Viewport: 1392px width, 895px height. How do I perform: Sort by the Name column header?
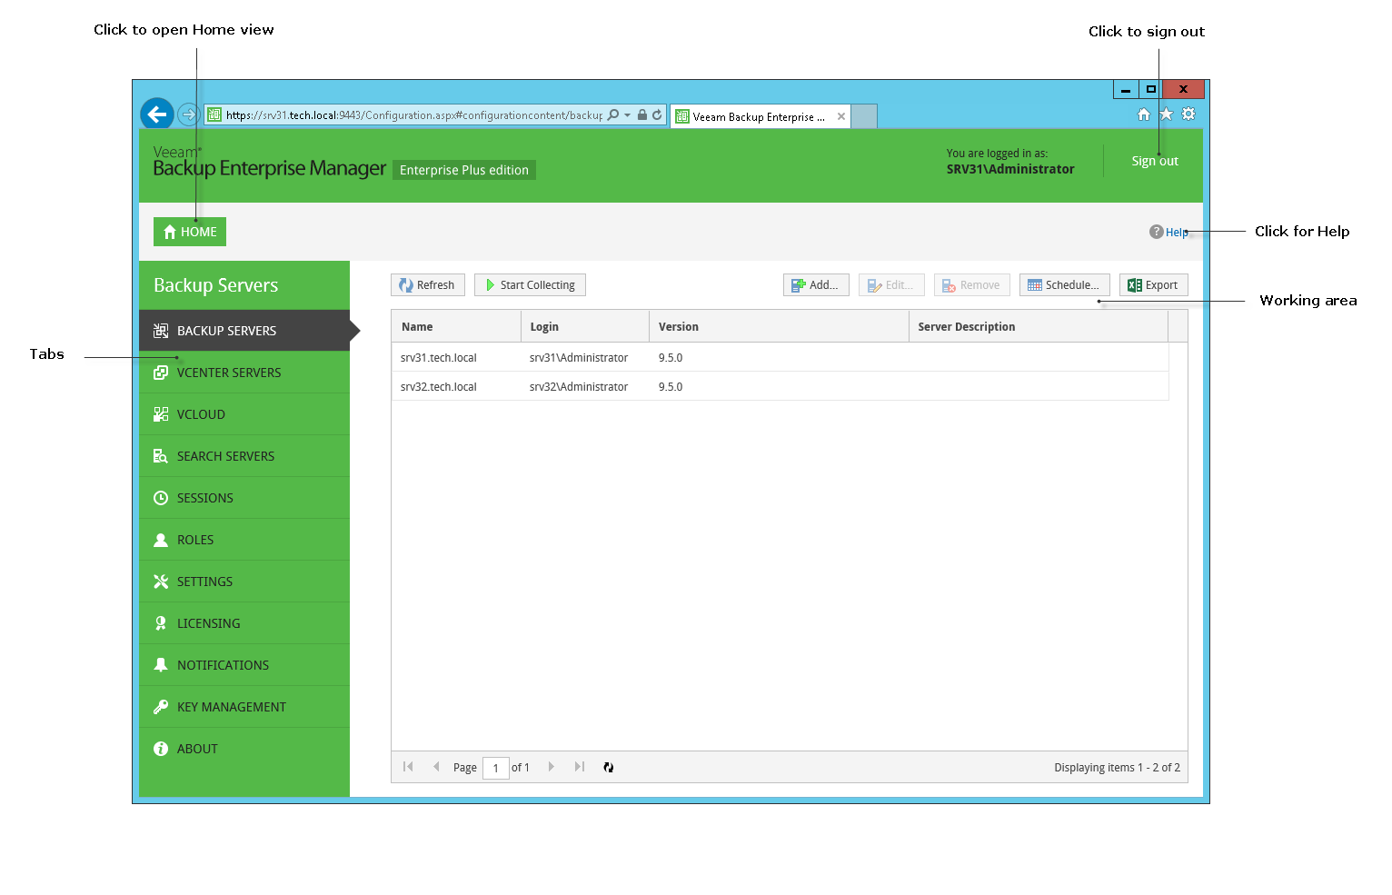pos(456,326)
